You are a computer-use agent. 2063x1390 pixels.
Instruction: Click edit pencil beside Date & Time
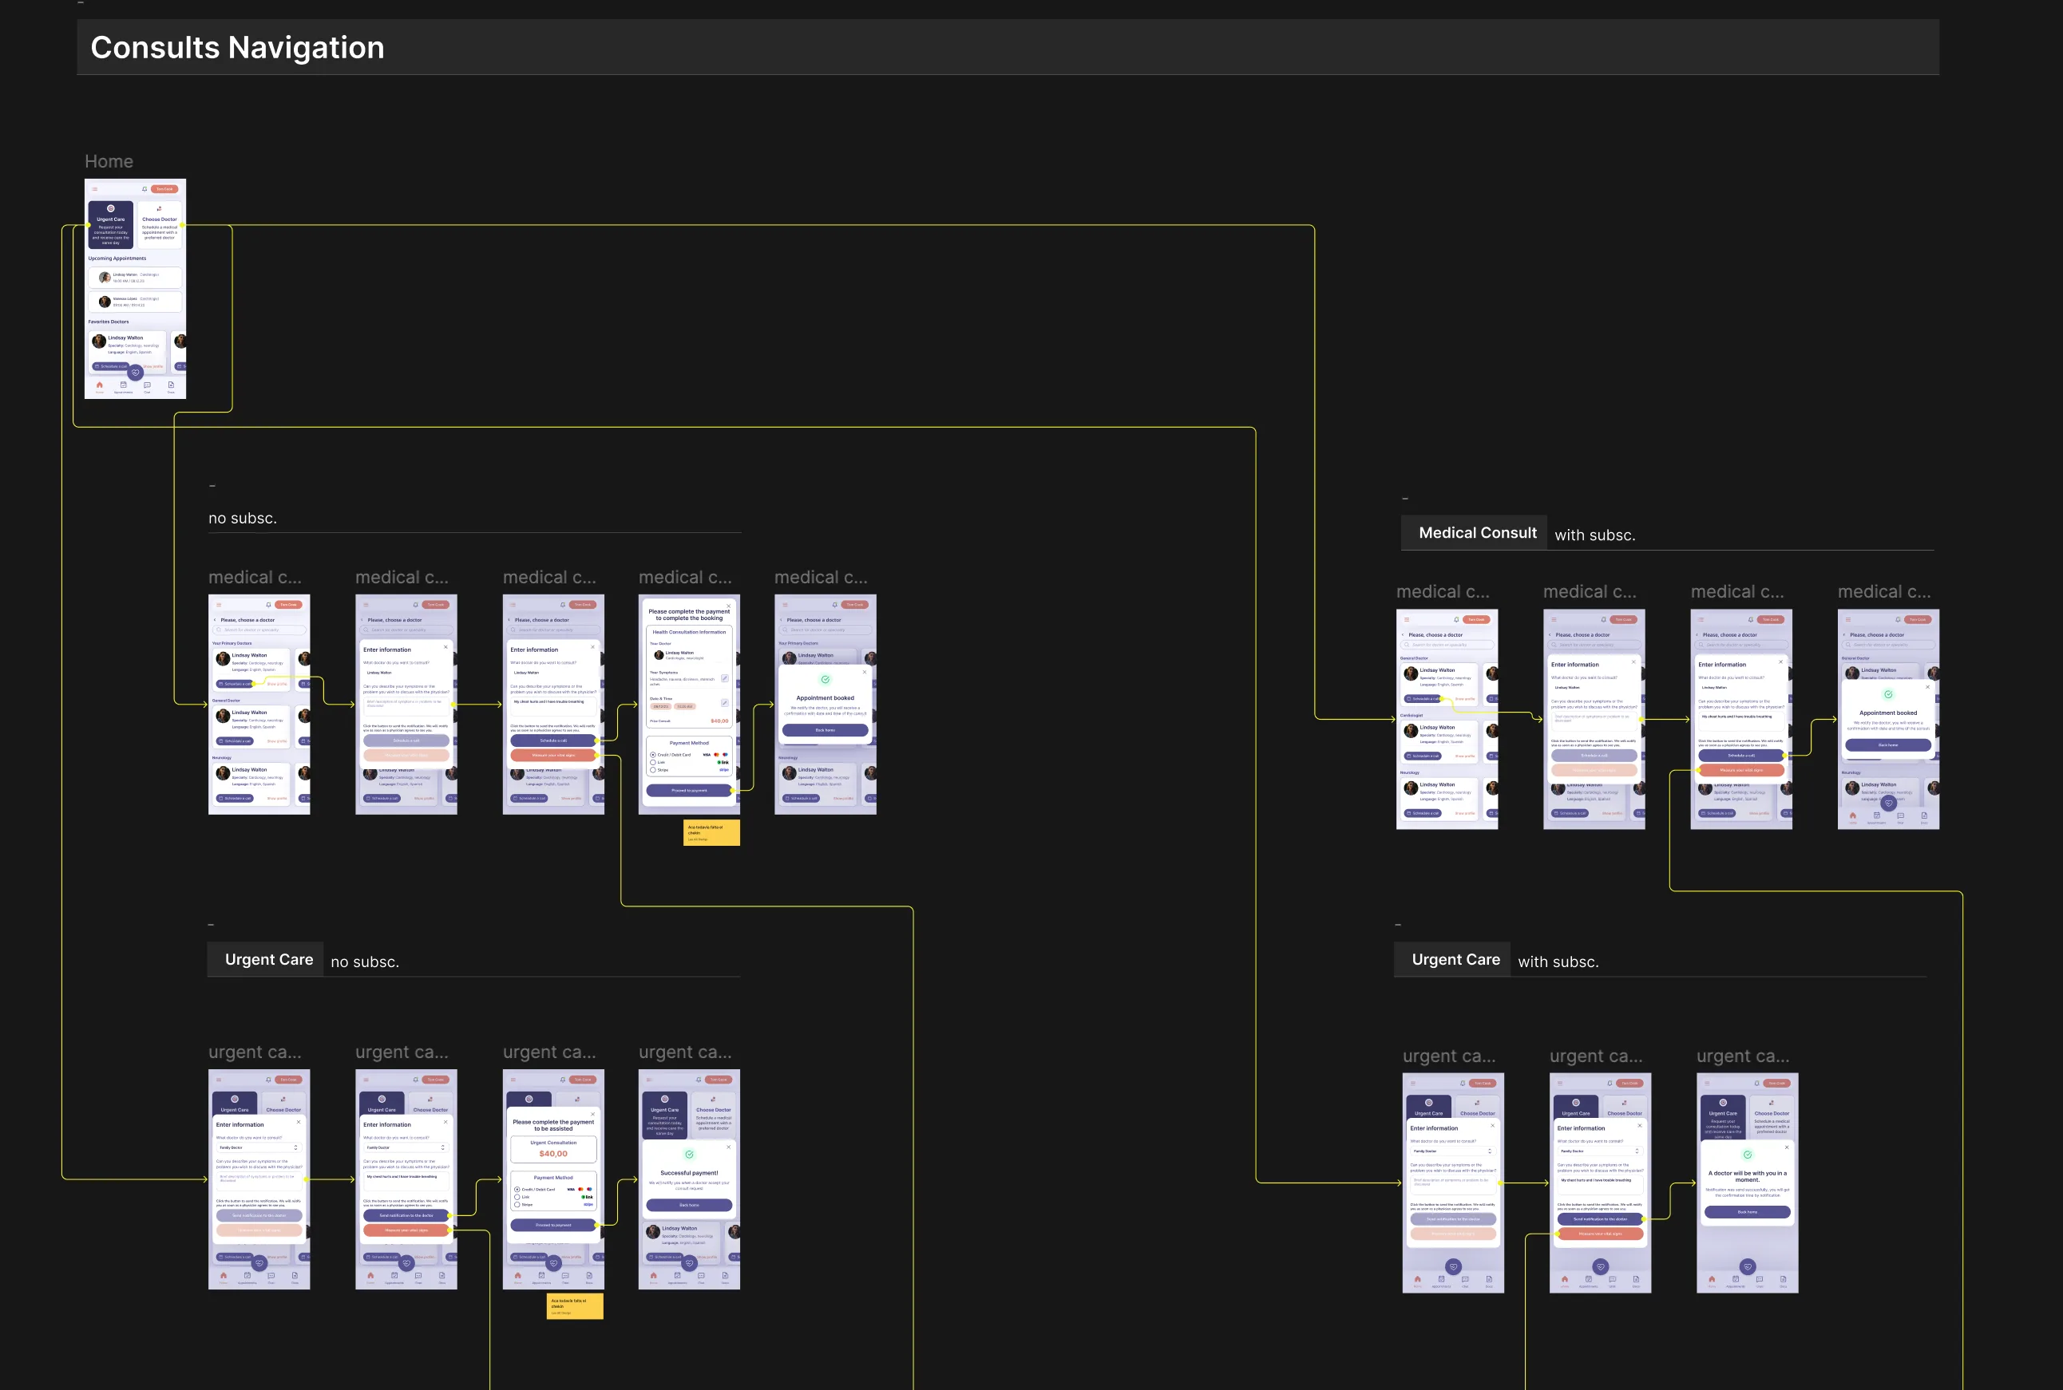click(x=725, y=703)
